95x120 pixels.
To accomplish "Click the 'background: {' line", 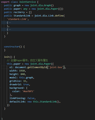I will click(18, 88).
